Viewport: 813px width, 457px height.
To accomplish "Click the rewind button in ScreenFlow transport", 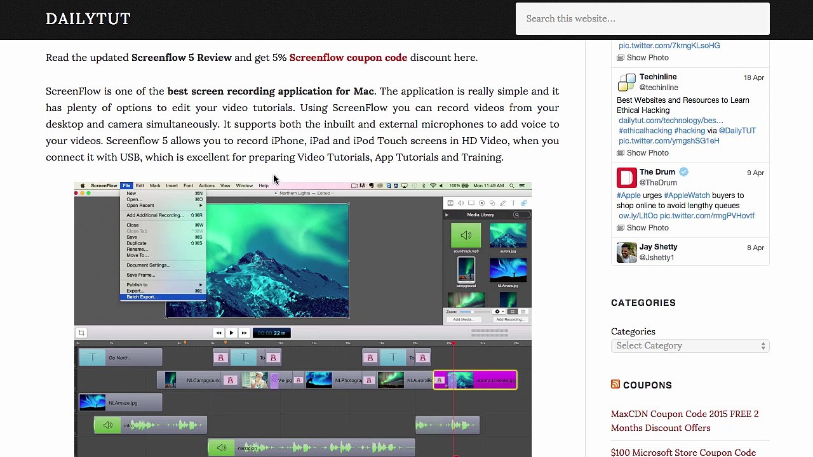I will pos(218,333).
